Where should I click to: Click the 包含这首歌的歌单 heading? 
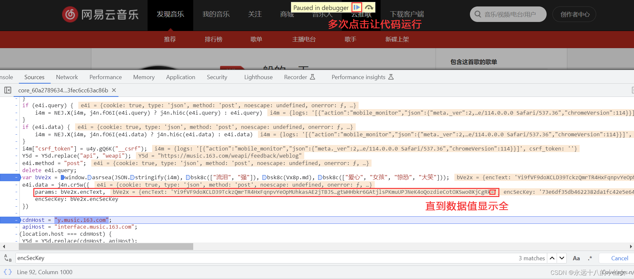473,62
